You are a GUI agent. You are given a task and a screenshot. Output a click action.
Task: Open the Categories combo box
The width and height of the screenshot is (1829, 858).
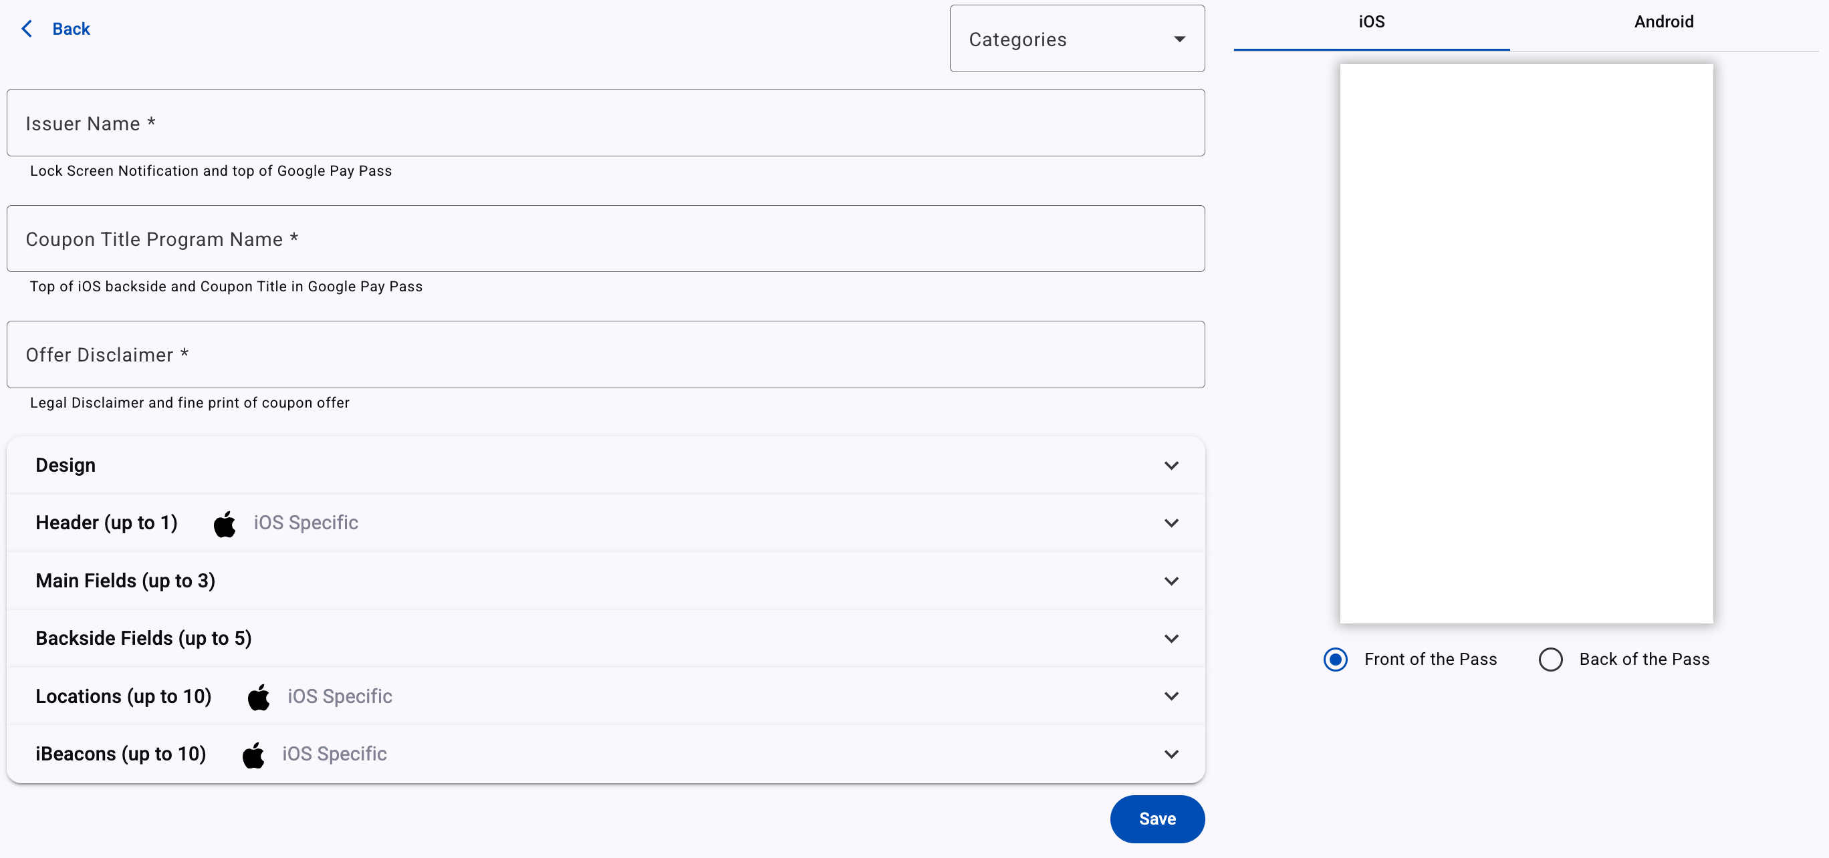pos(1065,39)
